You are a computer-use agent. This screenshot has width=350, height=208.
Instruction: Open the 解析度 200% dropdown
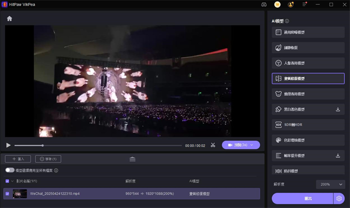coord(330,184)
